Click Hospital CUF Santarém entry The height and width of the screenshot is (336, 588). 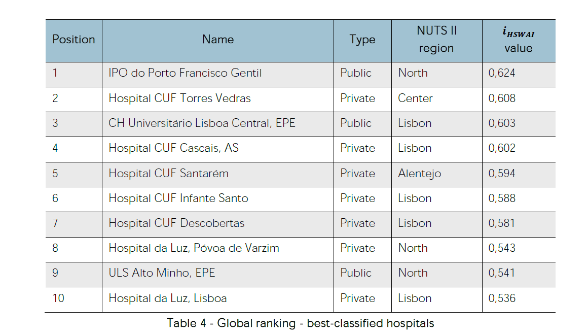pyautogui.click(x=168, y=173)
